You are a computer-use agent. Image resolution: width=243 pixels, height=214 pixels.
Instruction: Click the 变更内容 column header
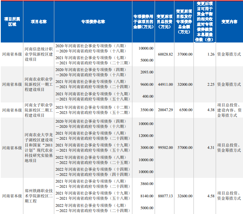point(230,21)
